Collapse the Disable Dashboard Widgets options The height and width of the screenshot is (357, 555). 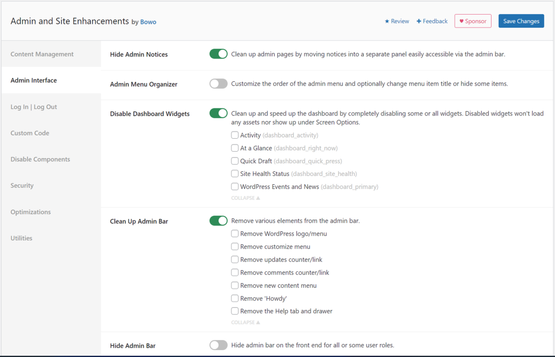point(246,198)
